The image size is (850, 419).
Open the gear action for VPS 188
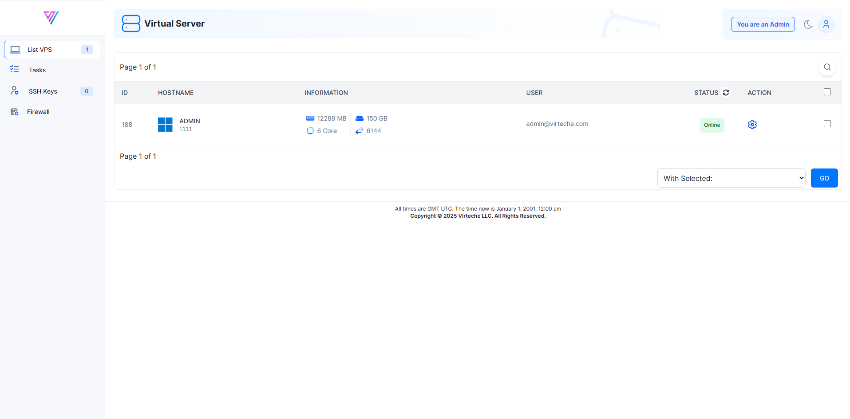[x=752, y=125]
